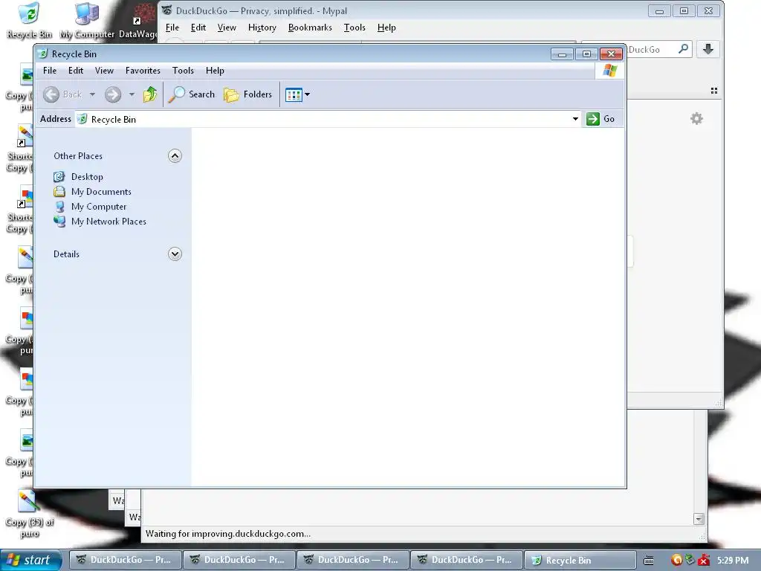This screenshot has width=761, height=571.
Task: Expand the Address bar dropdown
Action: (x=575, y=119)
